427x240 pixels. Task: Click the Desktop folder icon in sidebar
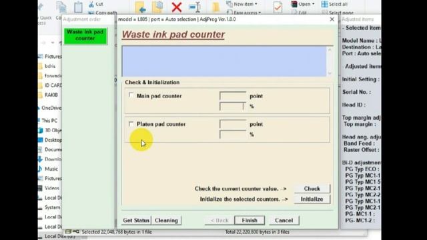(x=40, y=140)
